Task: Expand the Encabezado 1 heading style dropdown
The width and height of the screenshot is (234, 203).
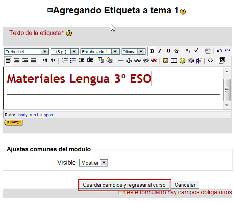Action: click(x=115, y=52)
